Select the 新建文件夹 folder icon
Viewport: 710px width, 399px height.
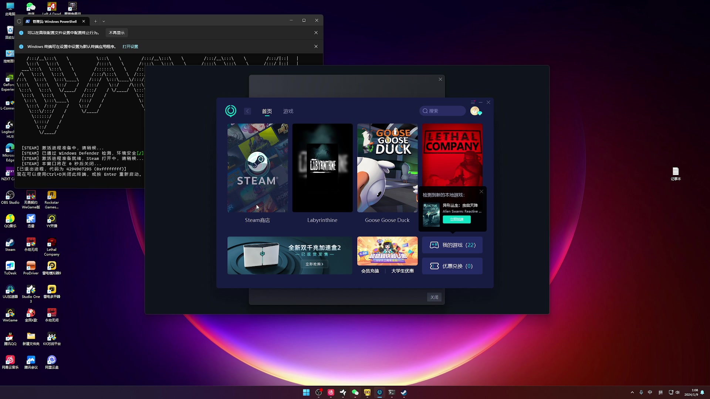click(x=31, y=339)
